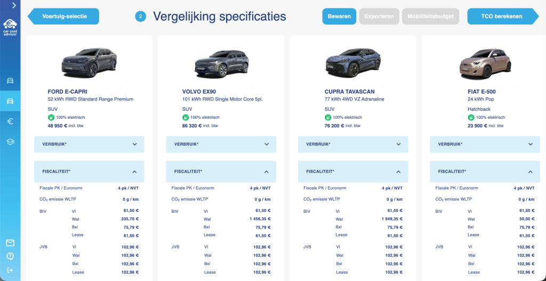Viewport: 546px width, 281px height.
Task: Open the euro cost section in sidebar
Action: click(10, 121)
